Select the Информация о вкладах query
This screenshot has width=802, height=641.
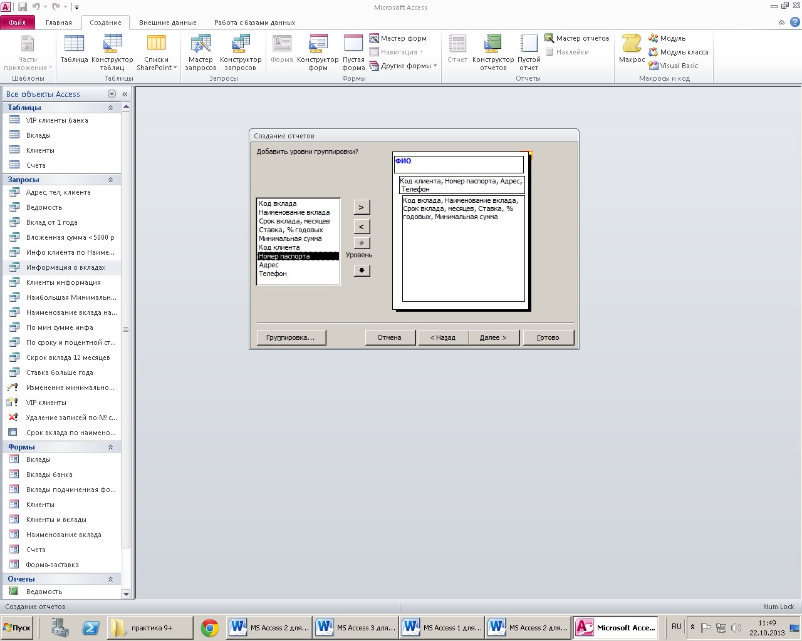coord(61,267)
